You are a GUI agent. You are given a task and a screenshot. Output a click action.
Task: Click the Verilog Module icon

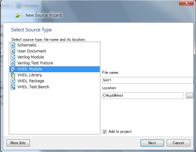click(13, 57)
